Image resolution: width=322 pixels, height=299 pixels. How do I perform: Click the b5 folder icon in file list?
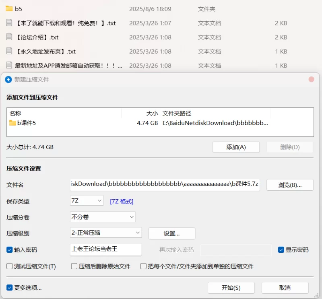[x=9, y=8]
